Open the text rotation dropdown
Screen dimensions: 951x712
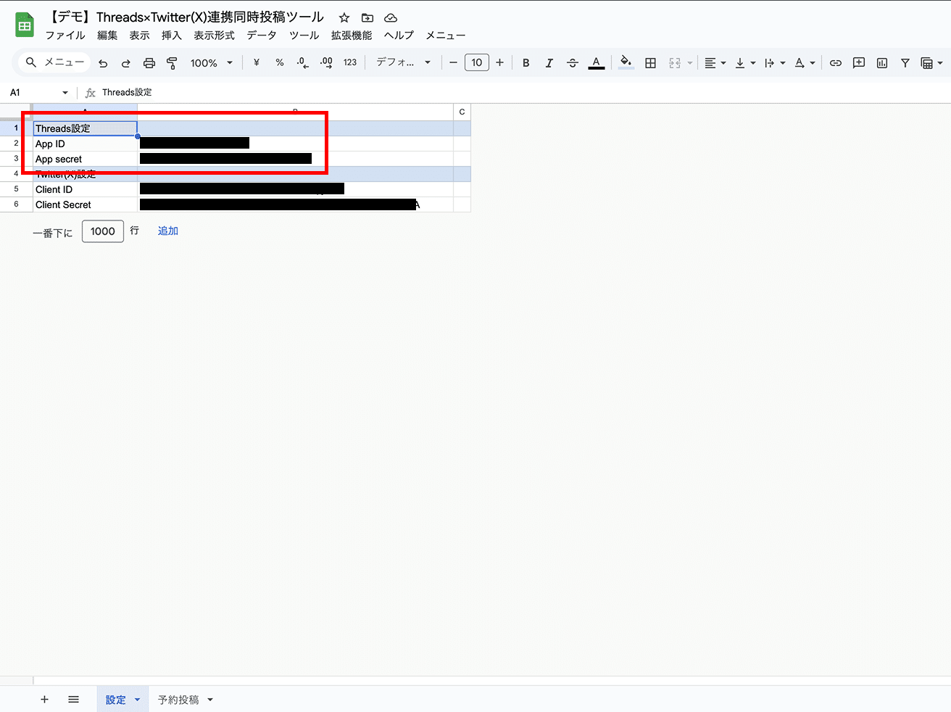coord(805,63)
